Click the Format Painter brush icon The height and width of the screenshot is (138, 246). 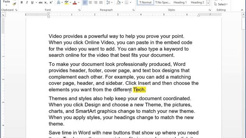pos(14,4)
